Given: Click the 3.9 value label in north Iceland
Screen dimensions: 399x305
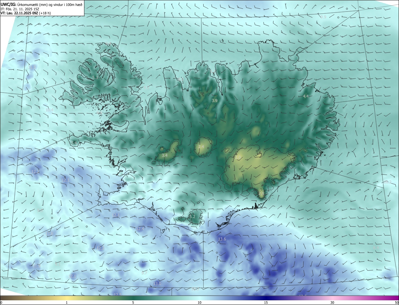Looking at the screenshot, I should click(x=214, y=101).
